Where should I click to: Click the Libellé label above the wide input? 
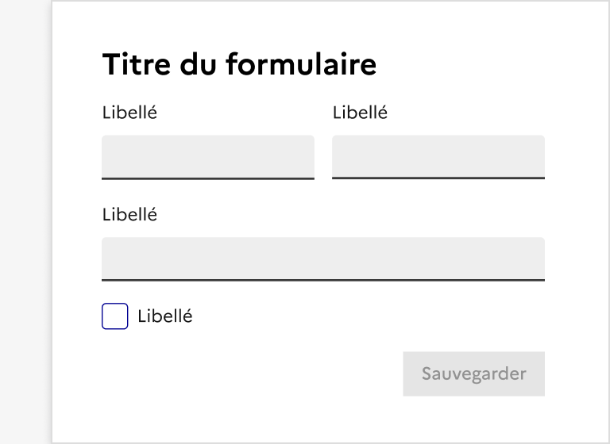pos(129,214)
